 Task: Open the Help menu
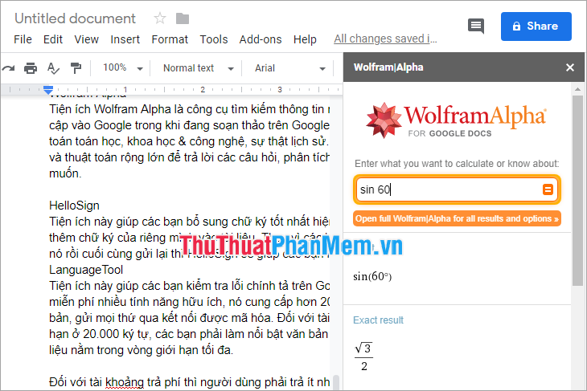pyautogui.click(x=305, y=39)
